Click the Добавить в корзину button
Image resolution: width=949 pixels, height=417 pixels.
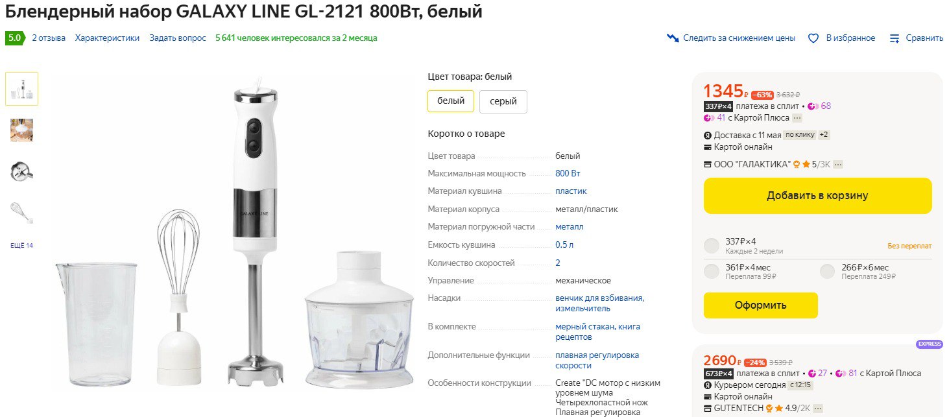817,196
